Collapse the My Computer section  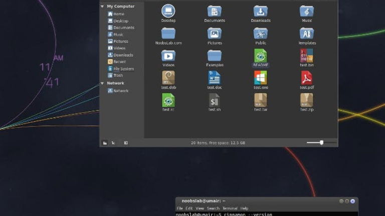click(102, 6)
